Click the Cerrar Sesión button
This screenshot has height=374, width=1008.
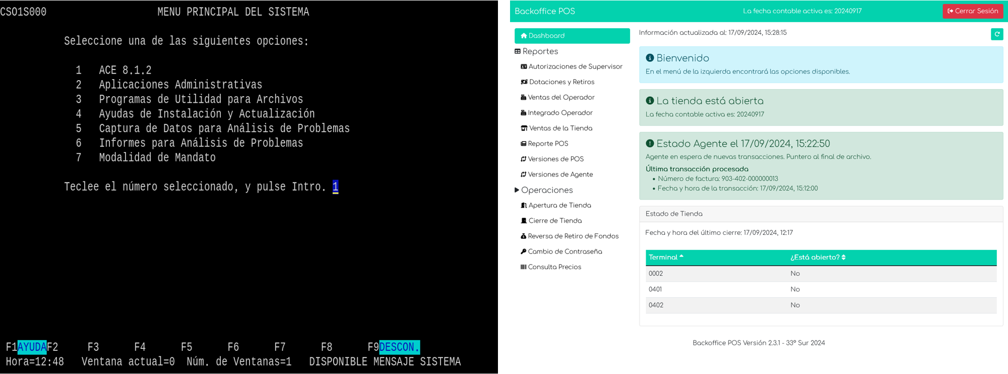(972, 11)
